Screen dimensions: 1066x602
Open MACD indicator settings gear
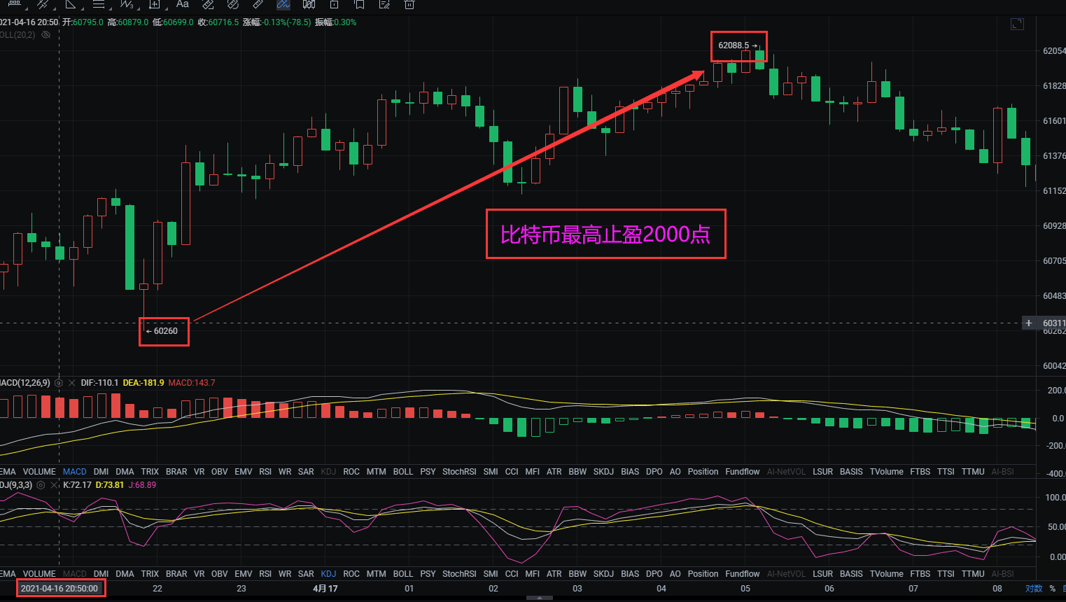click(59, 383)
